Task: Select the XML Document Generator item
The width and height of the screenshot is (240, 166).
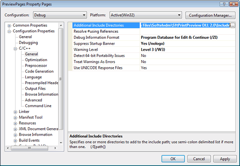Action: coord(38,129)
